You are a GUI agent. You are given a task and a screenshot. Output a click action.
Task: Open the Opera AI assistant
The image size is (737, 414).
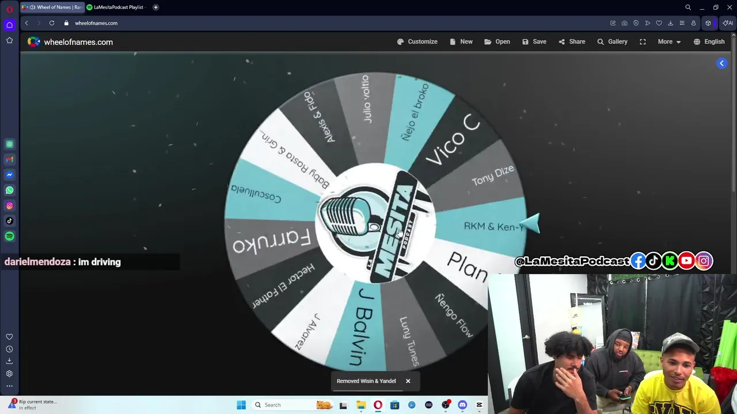pos(728,23)
